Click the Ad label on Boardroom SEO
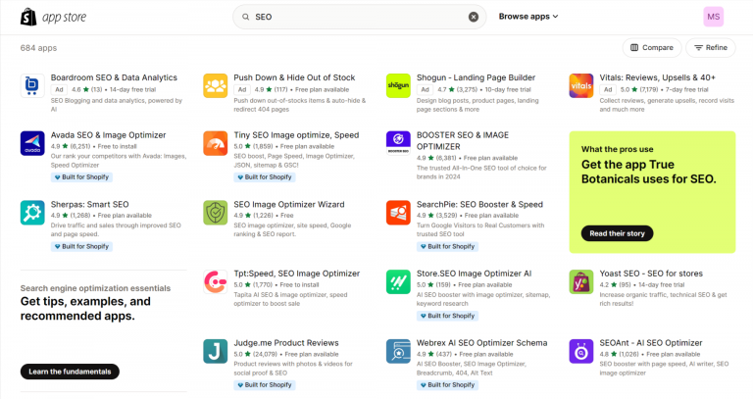753x399 pixels. pyautogui.click(x=59, y=89)
